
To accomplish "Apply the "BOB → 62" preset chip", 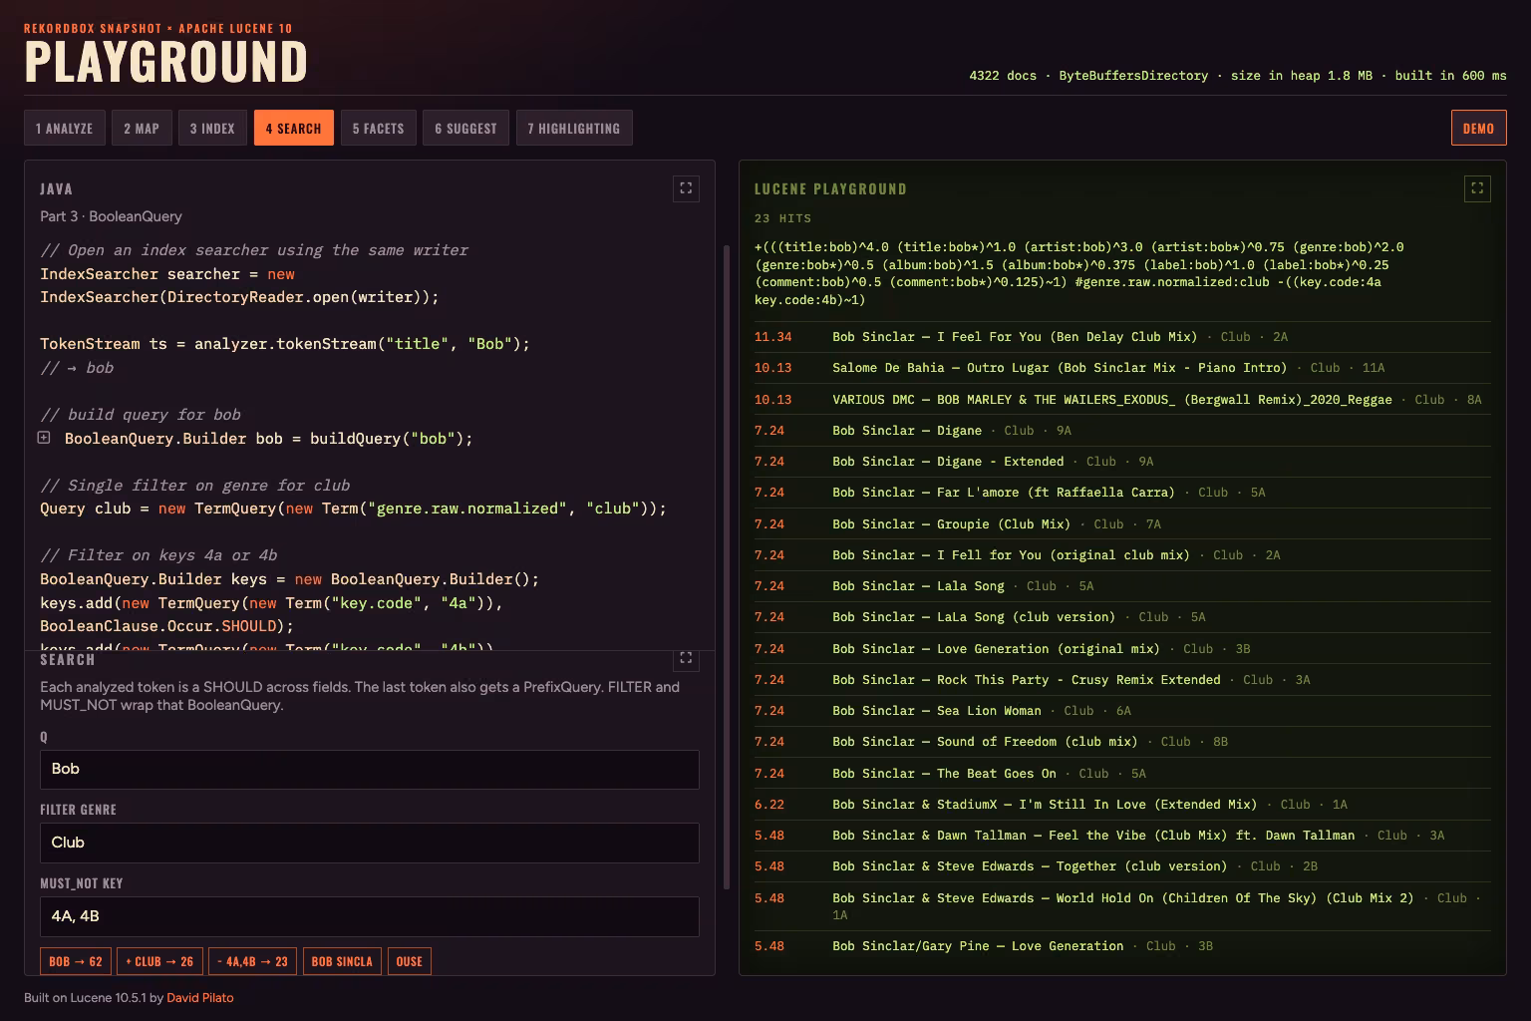I will click(76, 961).
